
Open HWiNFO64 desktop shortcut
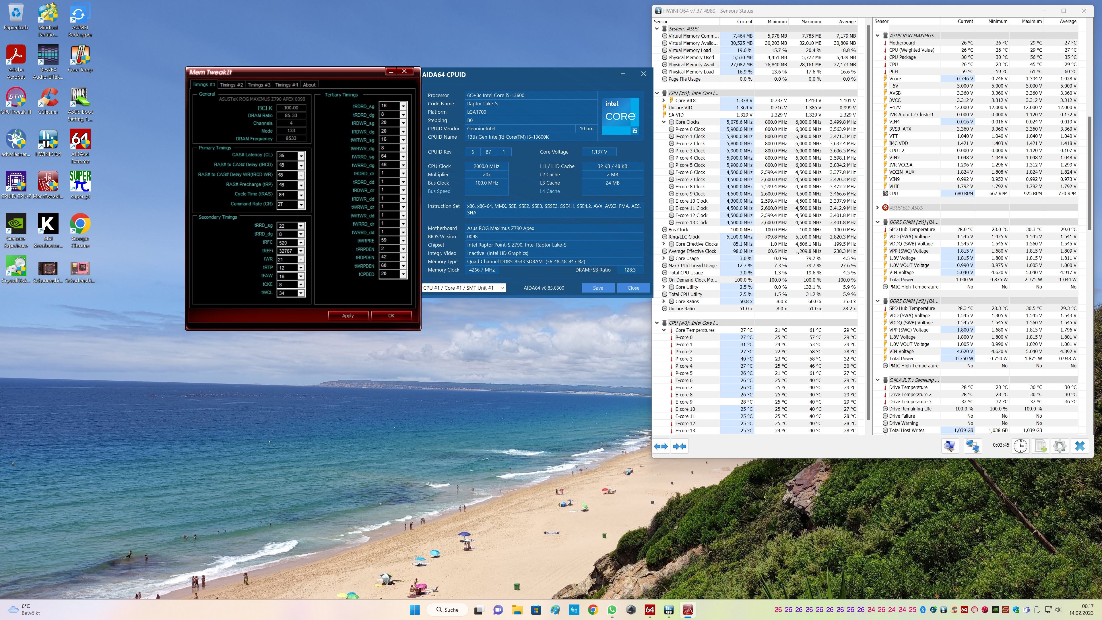(x=48, y=143)
